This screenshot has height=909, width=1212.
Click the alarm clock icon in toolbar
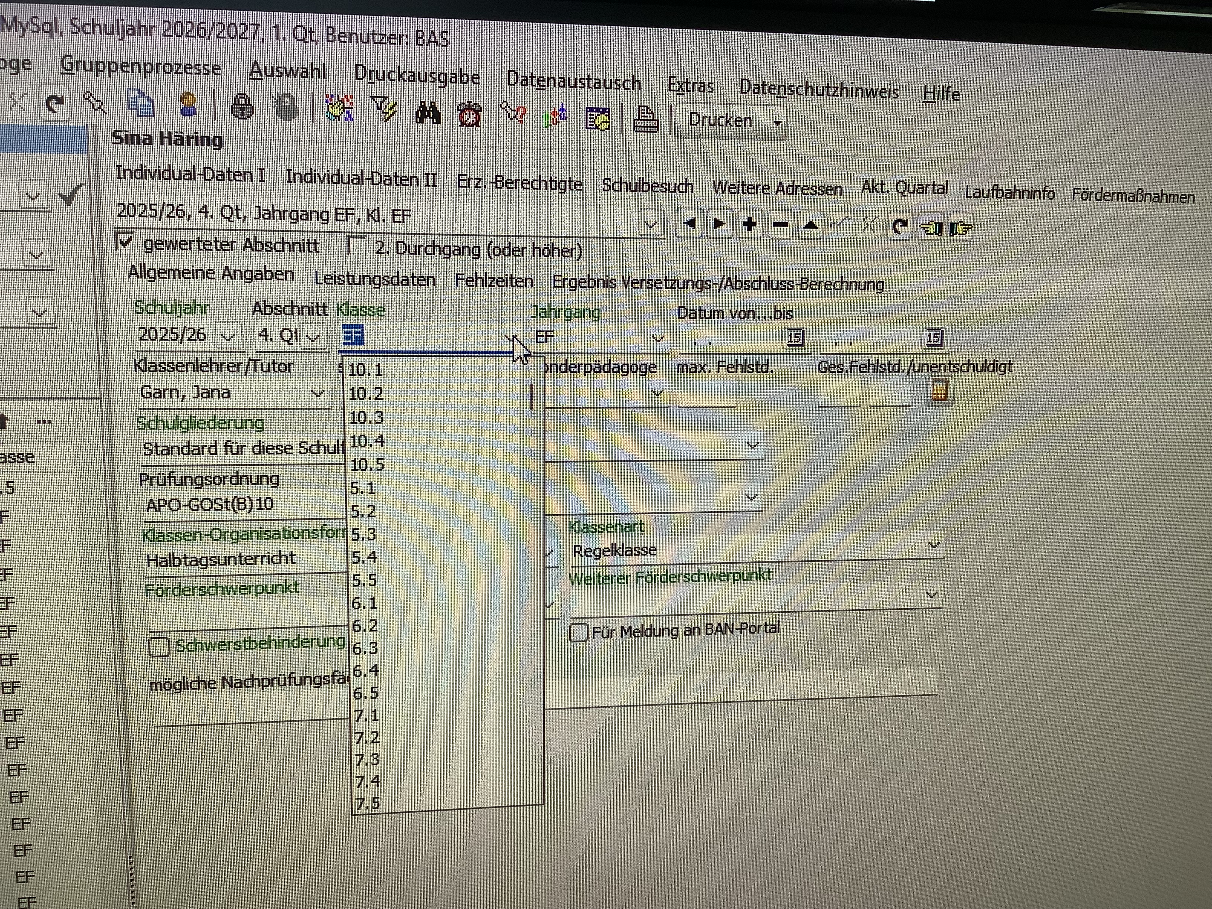point(470,114)
